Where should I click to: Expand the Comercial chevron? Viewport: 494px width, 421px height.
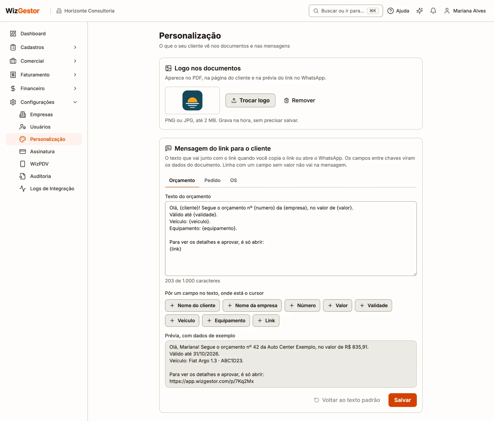(x=75, y=61)
